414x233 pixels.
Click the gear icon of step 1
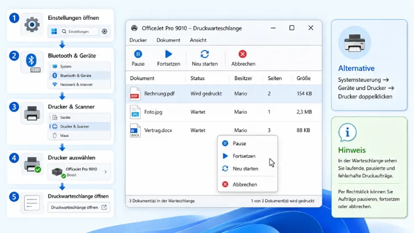point(32,24)
